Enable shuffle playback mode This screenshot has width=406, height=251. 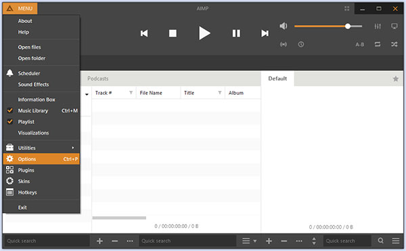pyautogui.click(x=394, y=44)
